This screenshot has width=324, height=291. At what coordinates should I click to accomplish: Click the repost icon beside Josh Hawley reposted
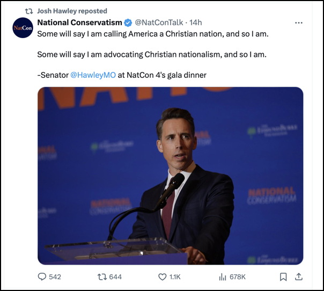pos(29,11)
